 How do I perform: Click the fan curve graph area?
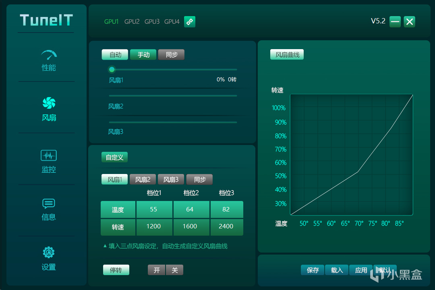point(352,155)
